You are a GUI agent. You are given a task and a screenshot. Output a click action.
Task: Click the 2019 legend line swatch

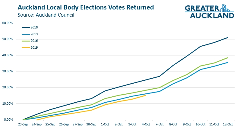[x=26, y=48]
